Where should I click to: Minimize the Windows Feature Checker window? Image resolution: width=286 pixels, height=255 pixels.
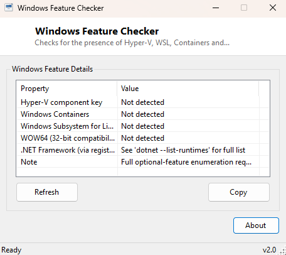click(x=216, y=8)
